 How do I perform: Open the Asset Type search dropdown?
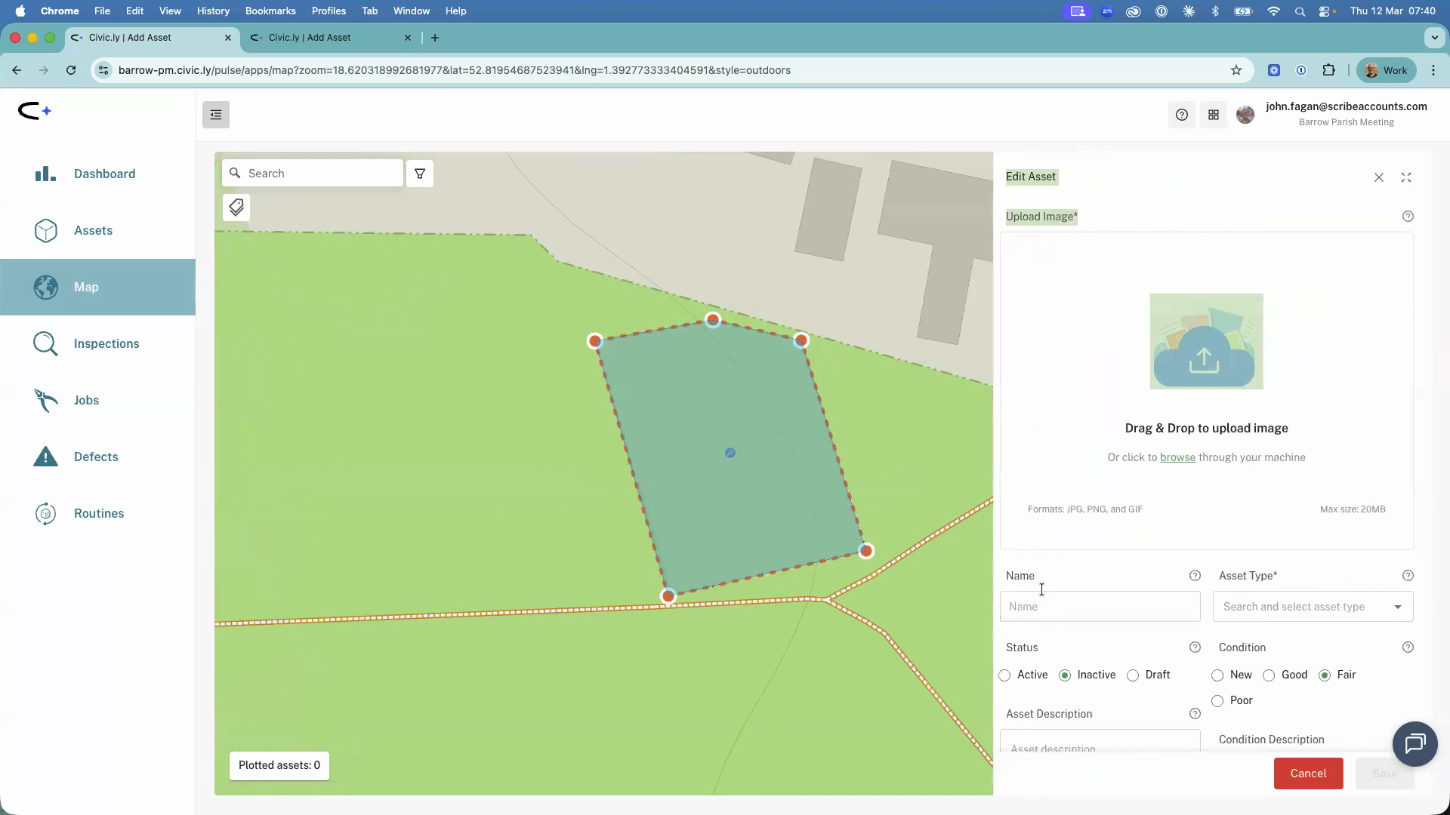(1312, 606)
